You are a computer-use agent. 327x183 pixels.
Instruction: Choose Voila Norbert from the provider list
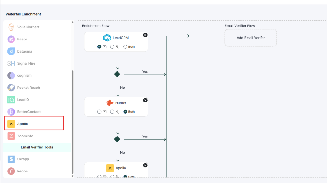pyautogui.click(x=28, y=27)
